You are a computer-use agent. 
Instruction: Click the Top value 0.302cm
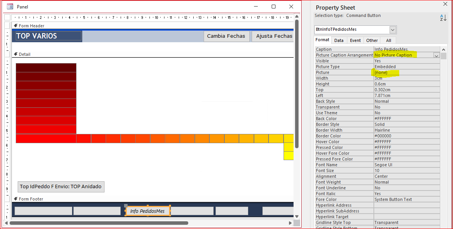point(407,90)
